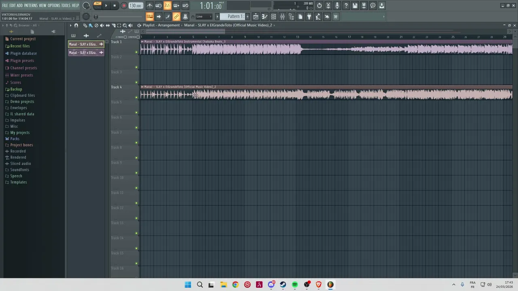Image resolution: width=518 pixels, height=291 pixels.
Task: Click the one-click audio recording microphone
Action: 337,6
